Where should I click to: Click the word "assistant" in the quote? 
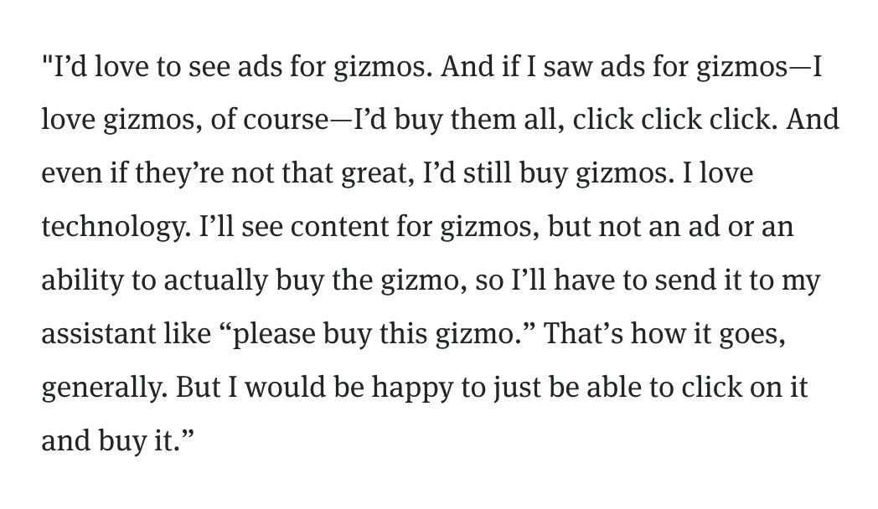(x=91, y=336)
